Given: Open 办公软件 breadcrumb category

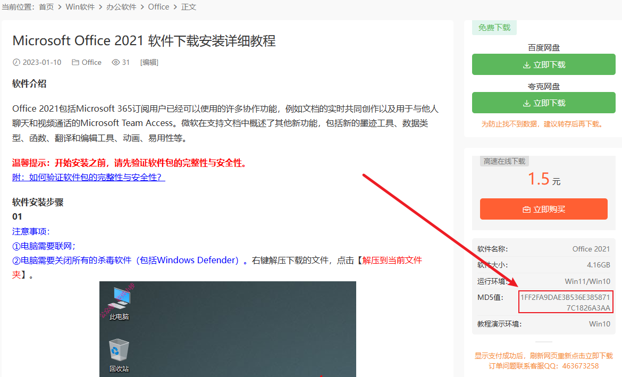Looking at the screenshot, I should pyautogui.click(x=121, y=7).
